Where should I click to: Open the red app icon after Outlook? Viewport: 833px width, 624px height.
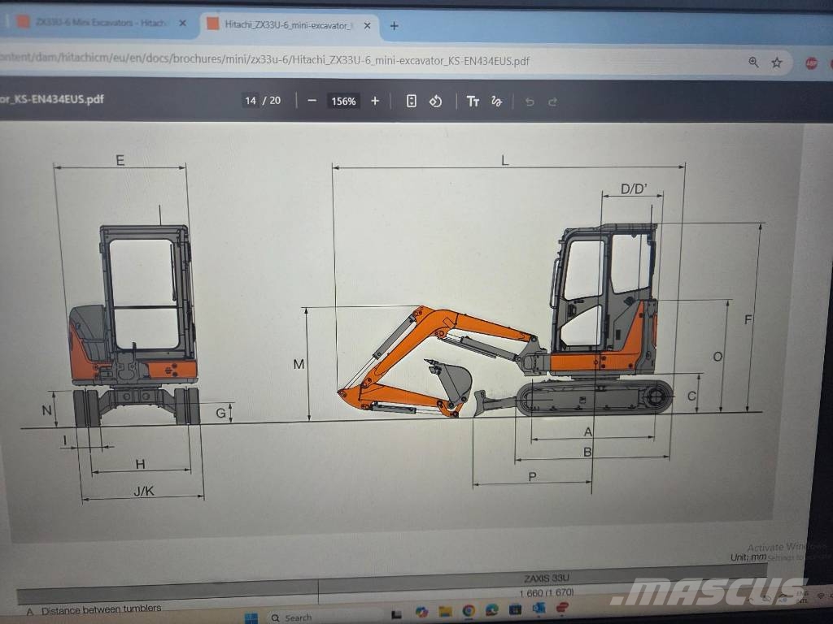562,606
